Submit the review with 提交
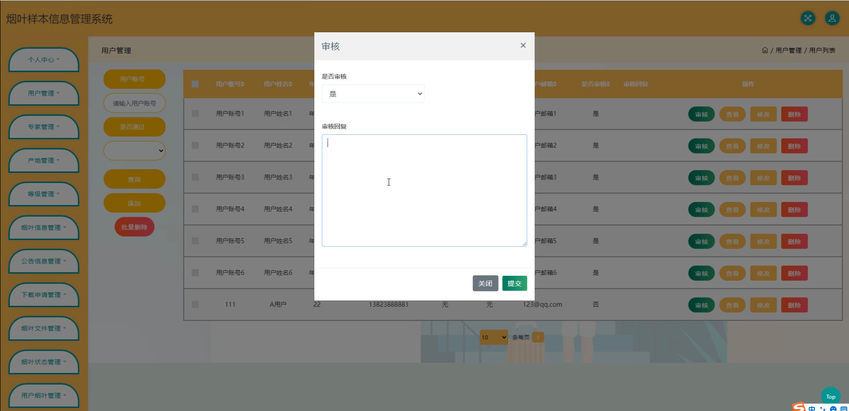Viewport: 849px width, 411px height. 514,283
